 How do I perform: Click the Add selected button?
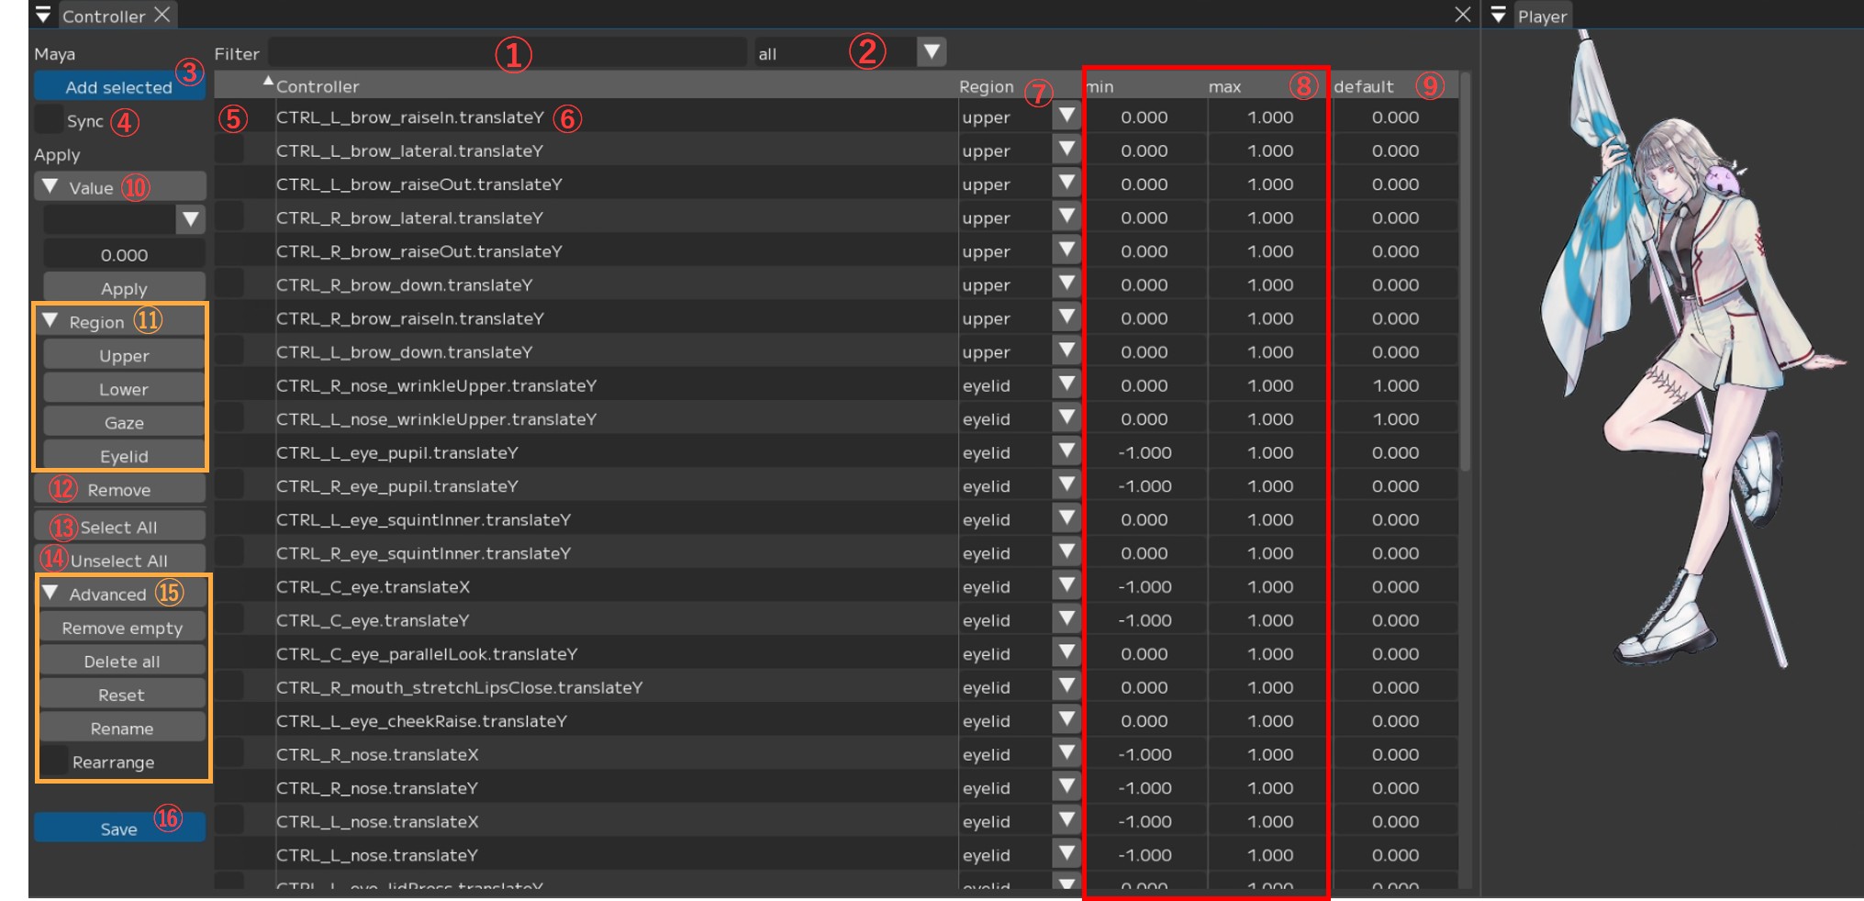[118, 87]
